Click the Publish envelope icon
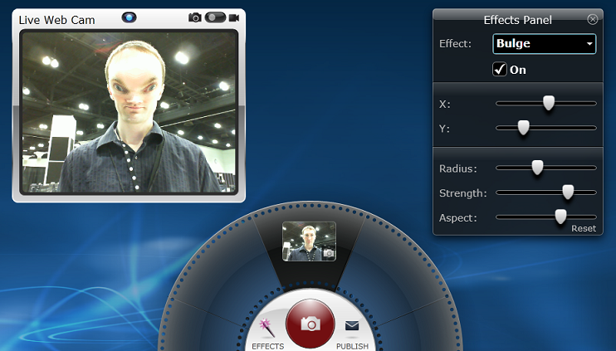The image size is (616, 351). (x=352, y=325)
